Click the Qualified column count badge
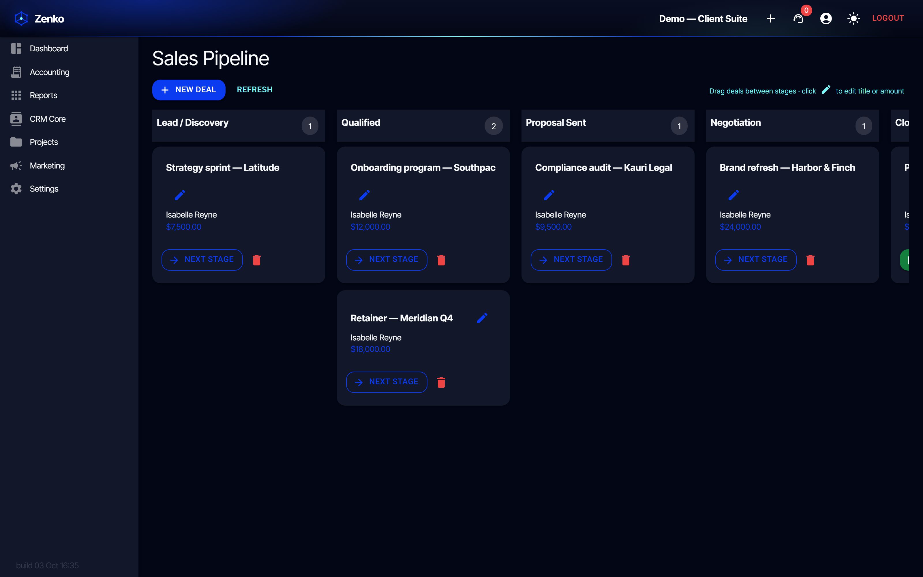Image resolution: width=923 pixels, height=577 pixels. point(494,126)
